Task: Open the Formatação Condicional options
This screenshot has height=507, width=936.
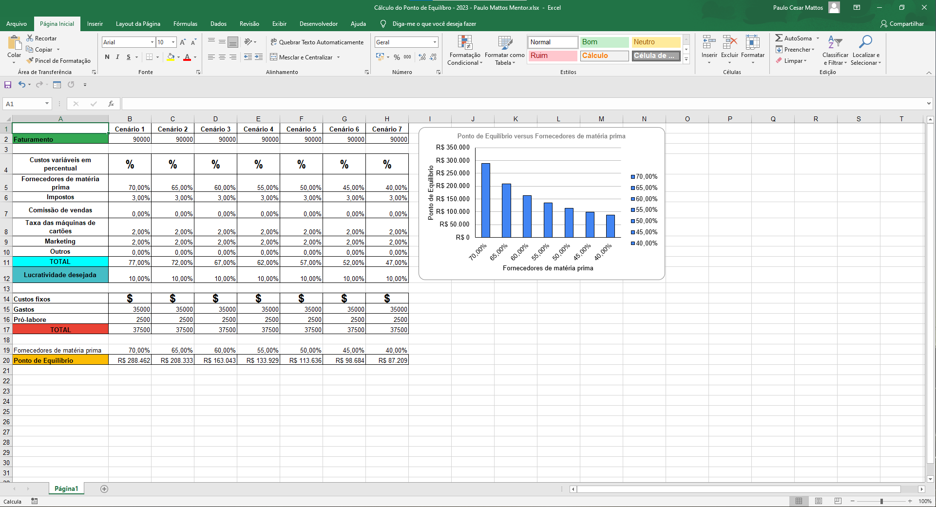Action: coord(464,50)
